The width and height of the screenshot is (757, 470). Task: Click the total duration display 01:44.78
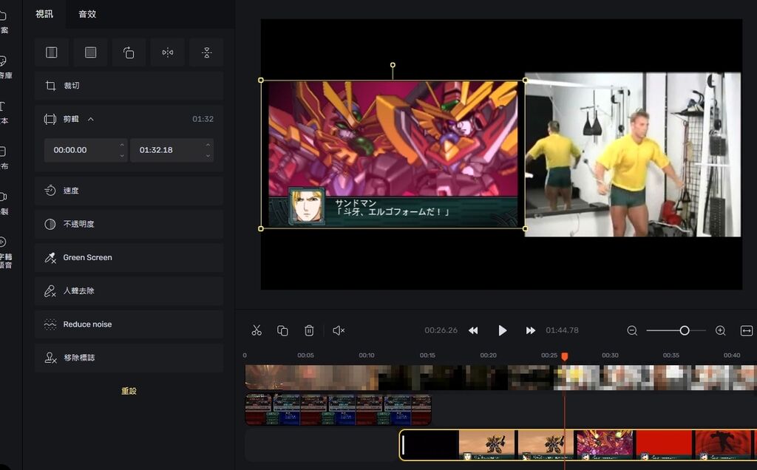(562, 330)
